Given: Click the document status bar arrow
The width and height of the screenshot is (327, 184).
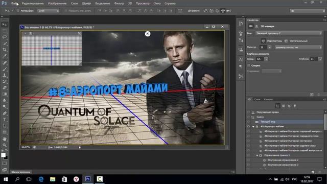Looking at the screenshot, I should pos(80,147).
